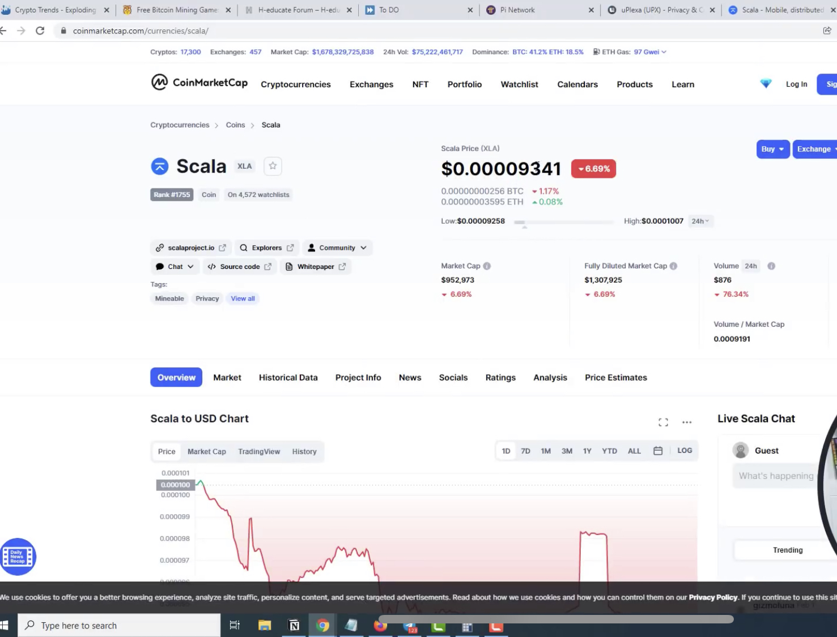837x637 pixels.
Task: Change the 24h low/high period dropdown
Action: pos(700,221)
